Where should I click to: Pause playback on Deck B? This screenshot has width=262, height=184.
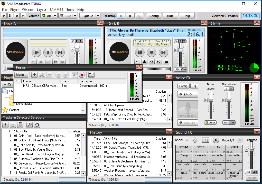point(140,52)
